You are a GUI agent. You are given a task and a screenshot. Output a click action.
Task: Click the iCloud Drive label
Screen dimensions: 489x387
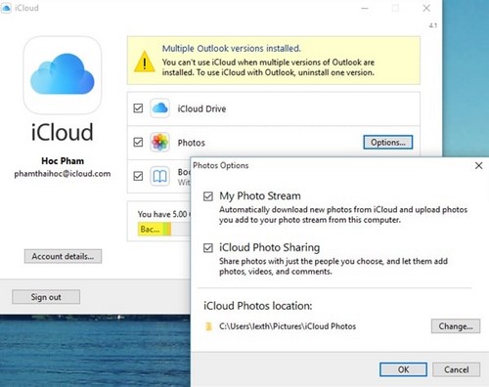(201, 108)
